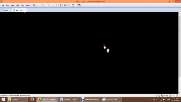The image size is (181, 102).
Task: Click the vertical scrollbar of the VM view
Action: (x=180, y=46)
